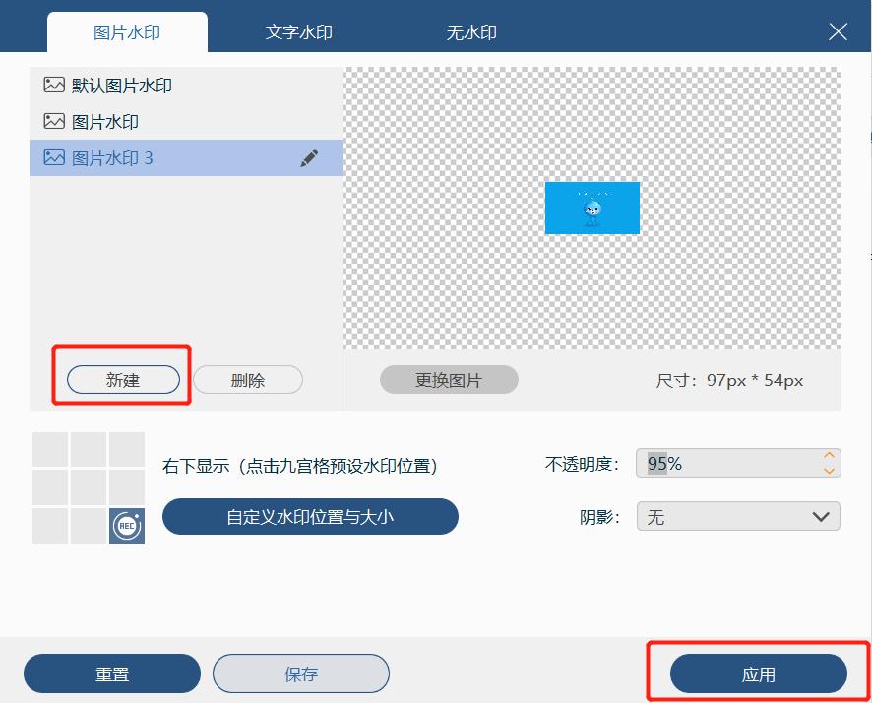872x703 pixels.
Task: Click the pencil icon to rename 图片水印 3
Action: coord(309,157)
